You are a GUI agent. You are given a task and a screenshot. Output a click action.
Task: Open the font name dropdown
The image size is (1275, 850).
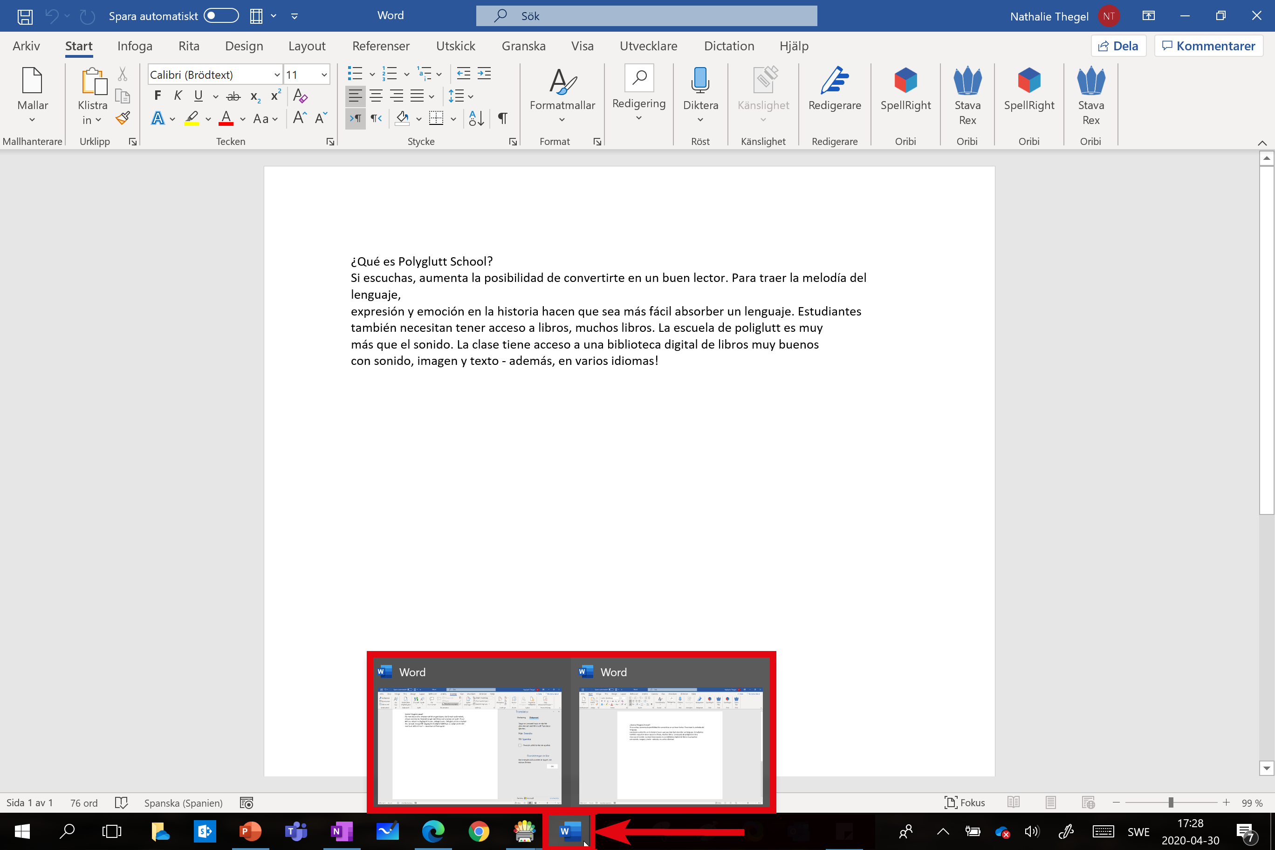tap(276, 75)
